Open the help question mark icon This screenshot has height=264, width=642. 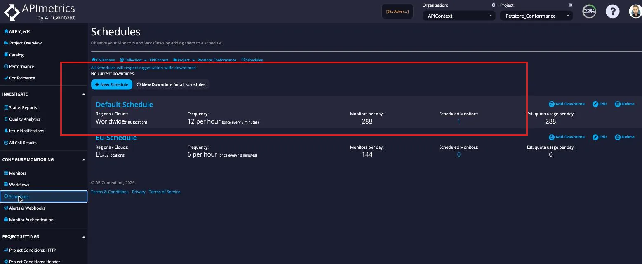(x=613, y=11)
